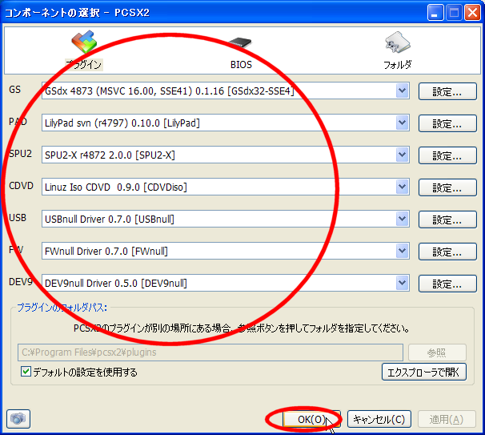Click エクスプローラで開く button
485x435 pixels.
pyautogui.click(x=423, y=372)
